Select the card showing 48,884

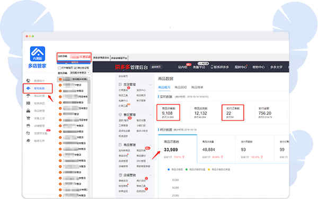[x=216, y=149]
